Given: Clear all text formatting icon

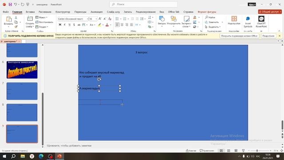Looking at the screenshot, I should click(x=110, y=19).
